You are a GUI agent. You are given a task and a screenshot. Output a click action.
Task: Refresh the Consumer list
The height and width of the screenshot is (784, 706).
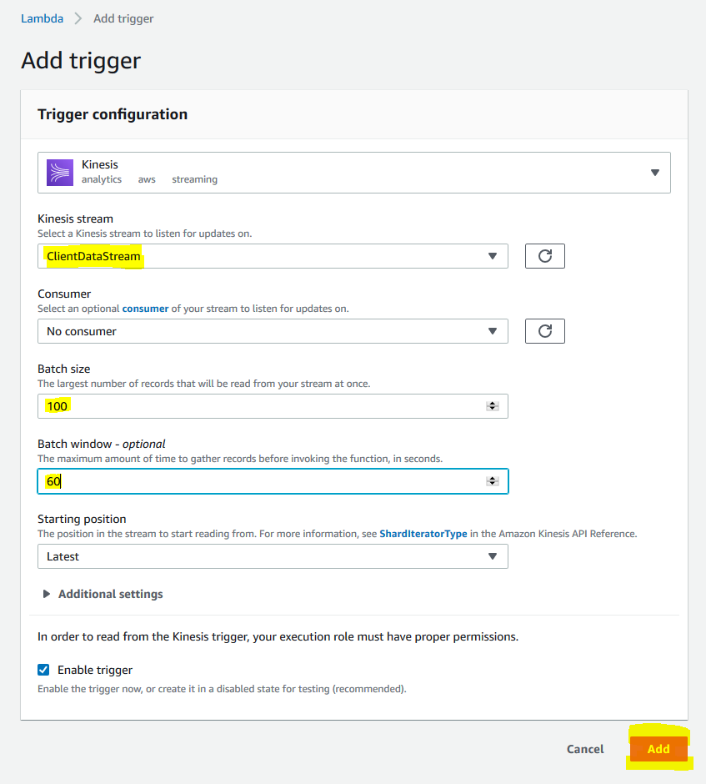pos(544,331)
